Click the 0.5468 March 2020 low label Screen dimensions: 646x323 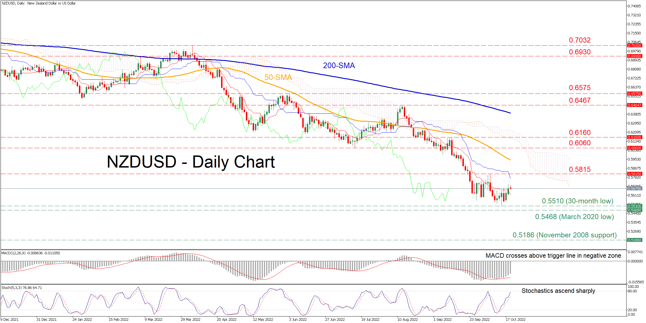574,217
